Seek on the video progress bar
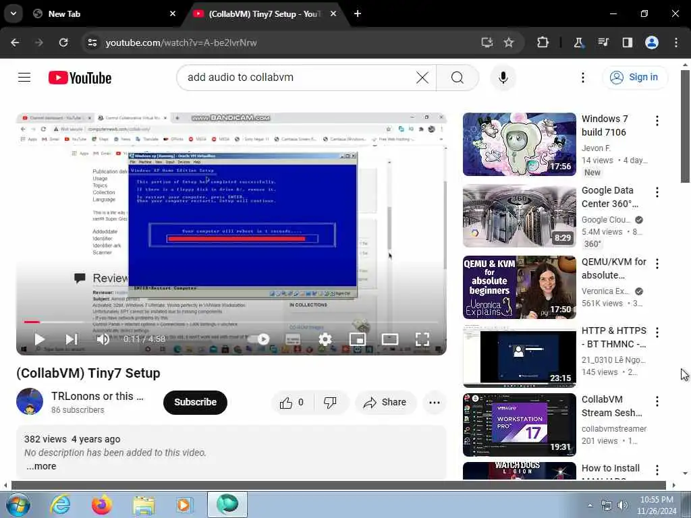This screenshot has height=518, width=691. pyautogui.click(x=231, y=322)
